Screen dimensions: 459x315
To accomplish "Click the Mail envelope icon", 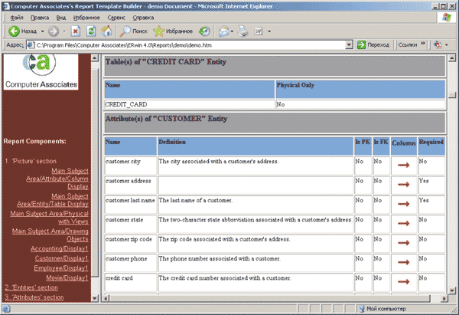I will click(x=224, y=31).
